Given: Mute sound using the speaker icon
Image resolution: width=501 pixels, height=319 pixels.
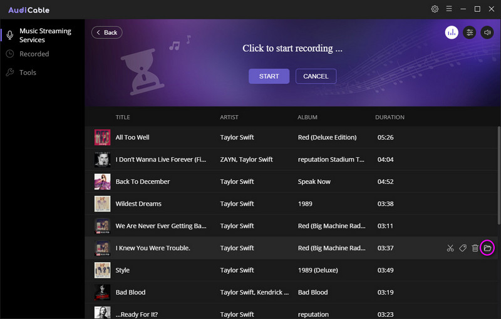Looking at the screenshot, I should pyautogui.click(x=487, y=33).
